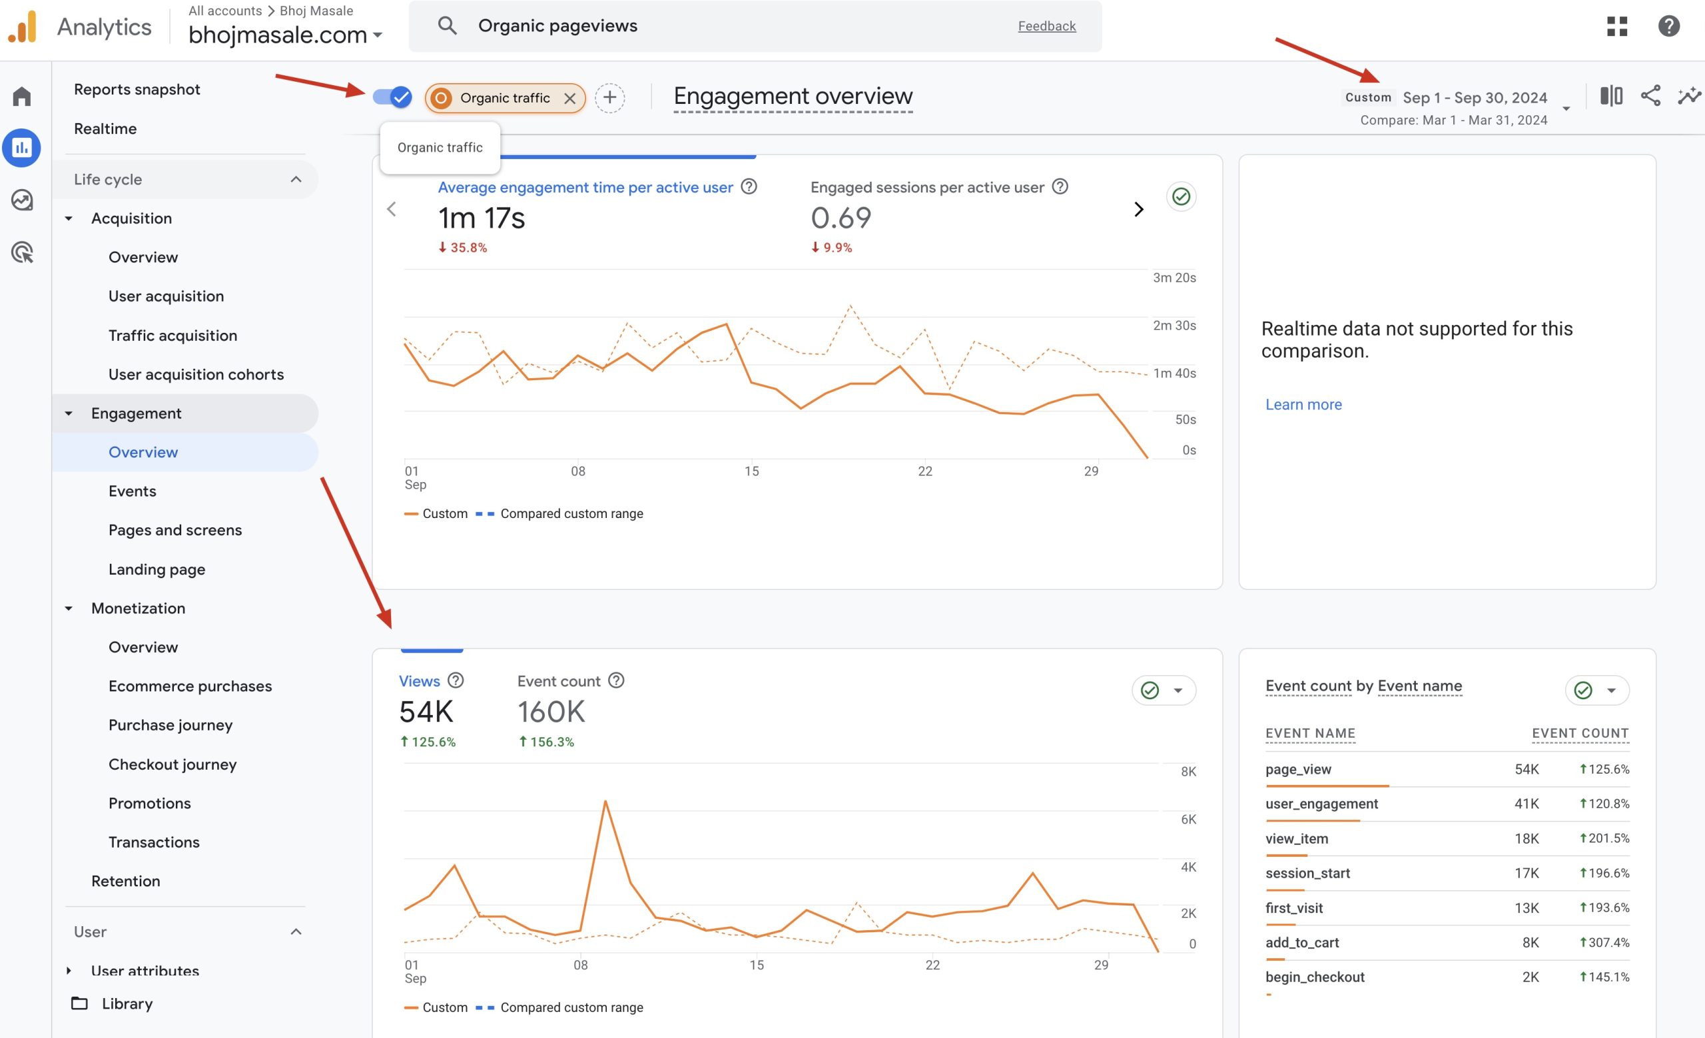Add a new comparison with plus button
The image size is (1705, 1038).
pos(609,97)
